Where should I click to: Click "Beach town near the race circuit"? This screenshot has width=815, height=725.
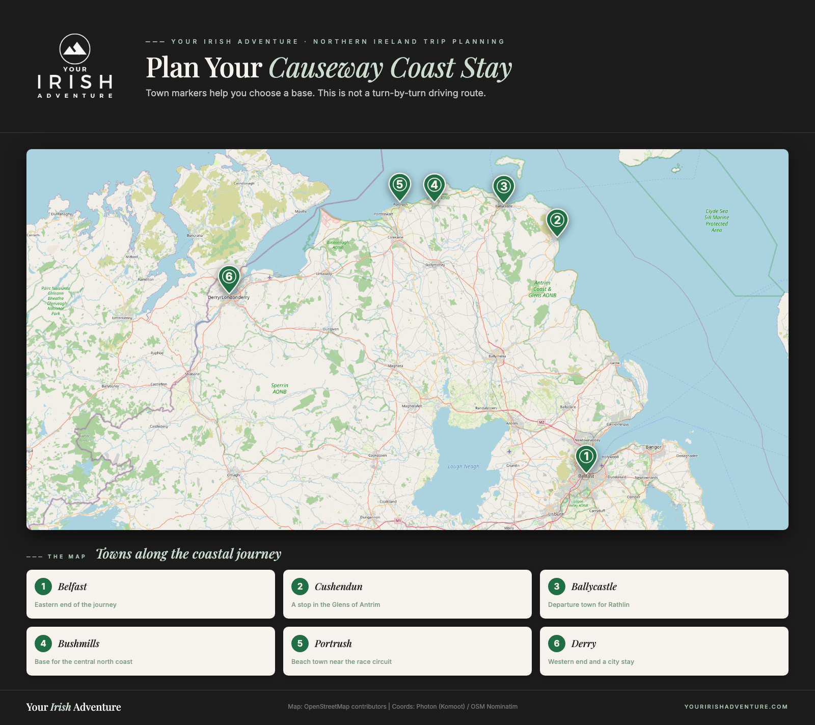(341, 662)
